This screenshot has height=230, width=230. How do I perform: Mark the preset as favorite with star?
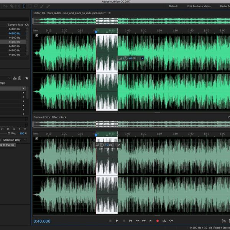(x=26, y=78)
